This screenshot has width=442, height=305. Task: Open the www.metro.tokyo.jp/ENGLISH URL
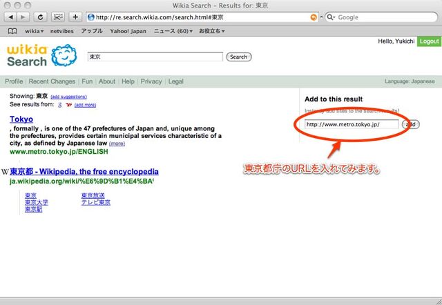click(x=59, y=152)
